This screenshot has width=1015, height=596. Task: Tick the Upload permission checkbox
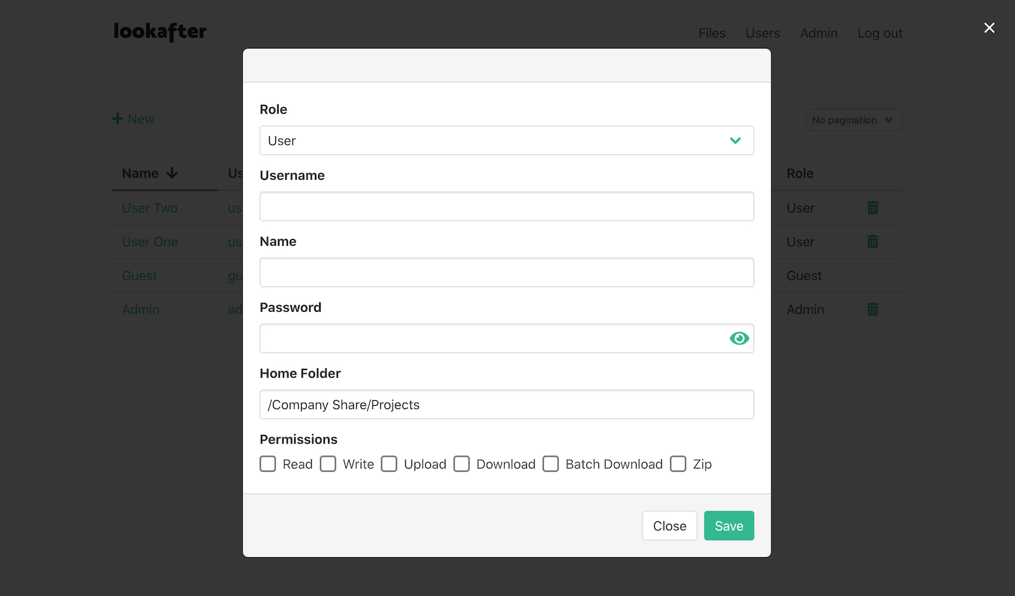389,464
